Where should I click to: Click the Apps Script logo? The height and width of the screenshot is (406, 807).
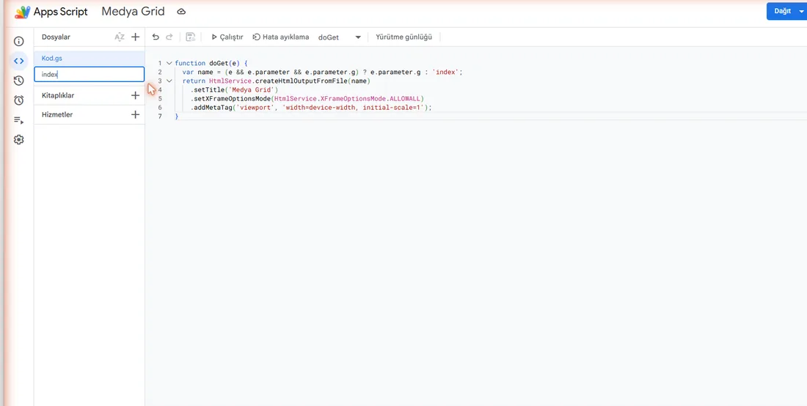pos(23,12)
